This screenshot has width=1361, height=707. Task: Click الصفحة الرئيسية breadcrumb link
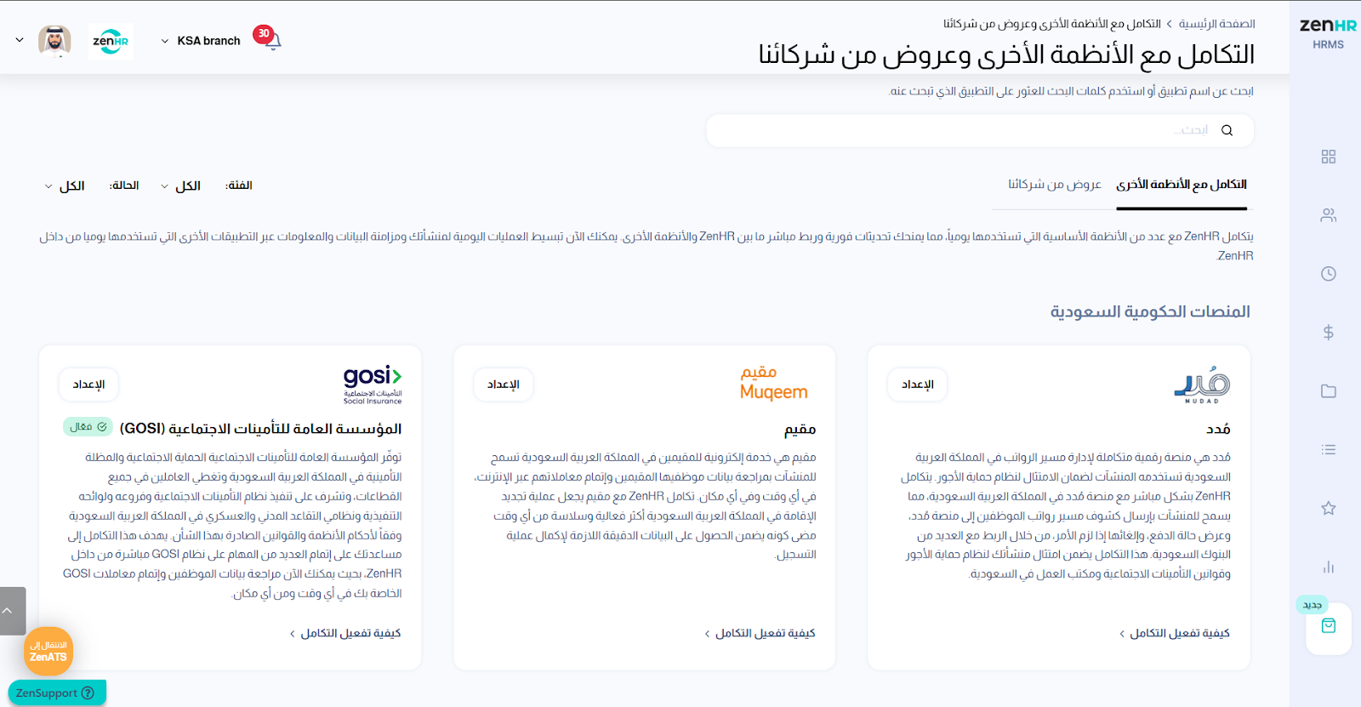tap(1216, 24)
